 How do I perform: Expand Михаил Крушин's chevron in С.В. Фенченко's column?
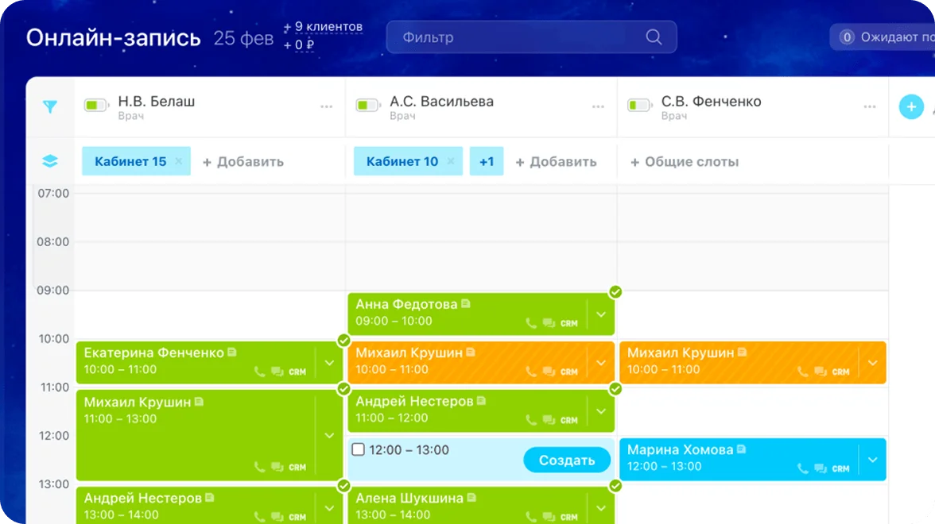(872, 362)
